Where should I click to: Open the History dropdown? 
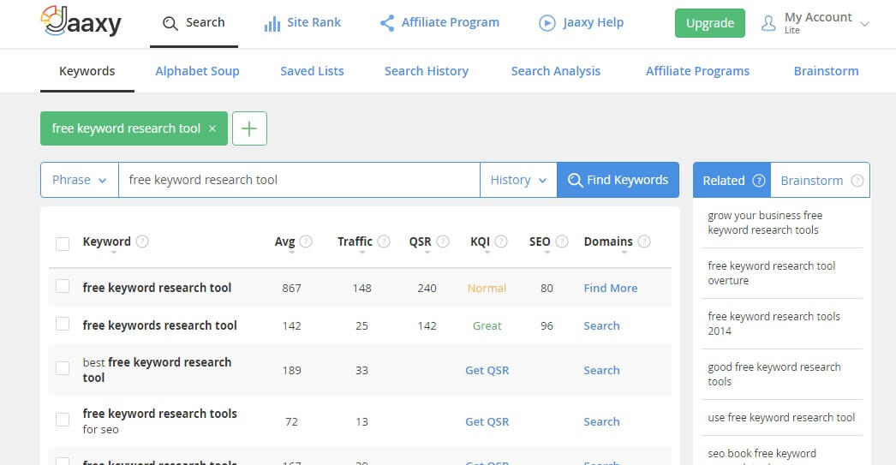[518, 180]
